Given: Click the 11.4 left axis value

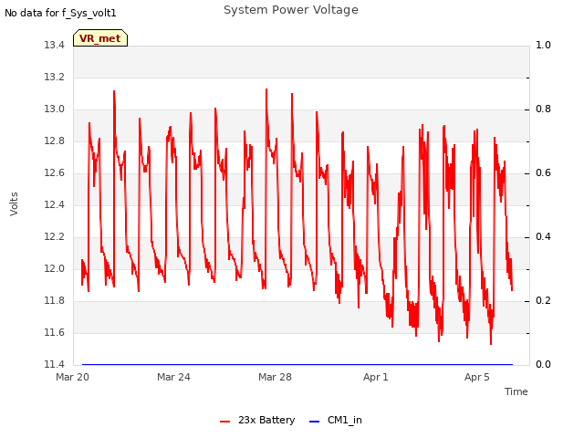Looking at the screenshot, I should [x=55, y=364].
